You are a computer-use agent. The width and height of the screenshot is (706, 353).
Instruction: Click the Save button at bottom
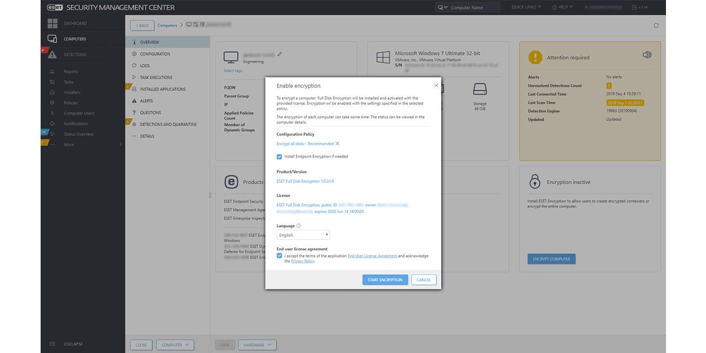click(225, 345)
